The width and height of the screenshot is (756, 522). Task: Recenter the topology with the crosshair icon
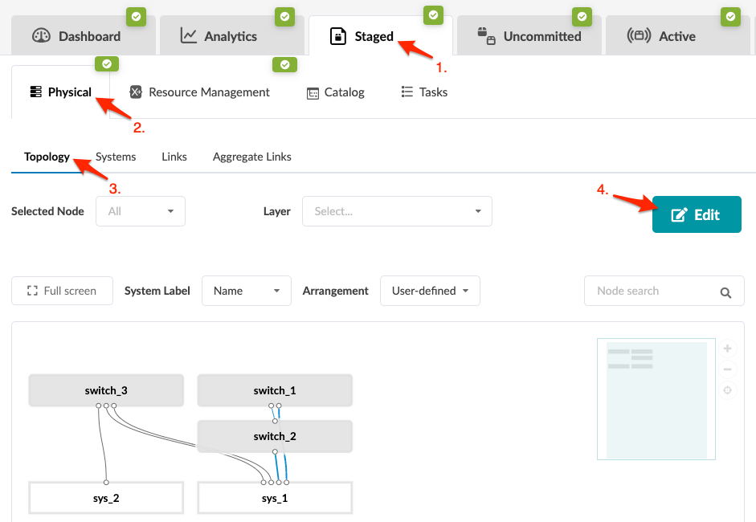coord(727,390)
